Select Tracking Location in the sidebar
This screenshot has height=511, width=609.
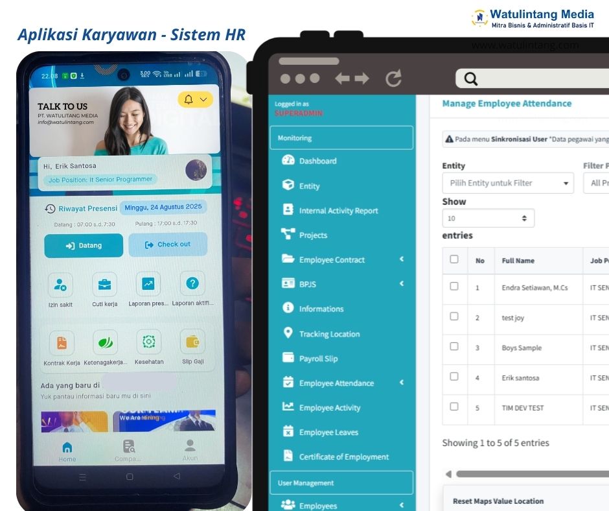pyautogui.click(x=329, y=334)
